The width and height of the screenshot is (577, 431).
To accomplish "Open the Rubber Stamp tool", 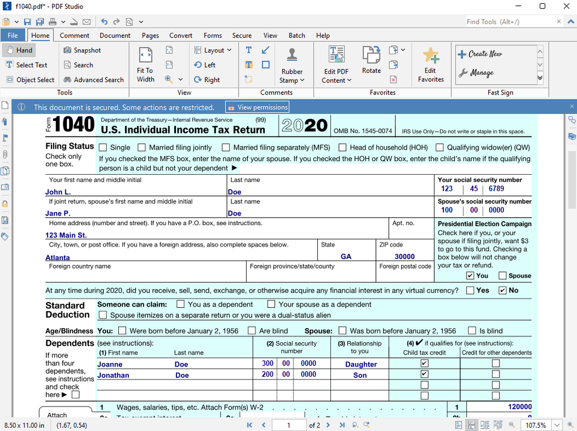I will [292, 64].
